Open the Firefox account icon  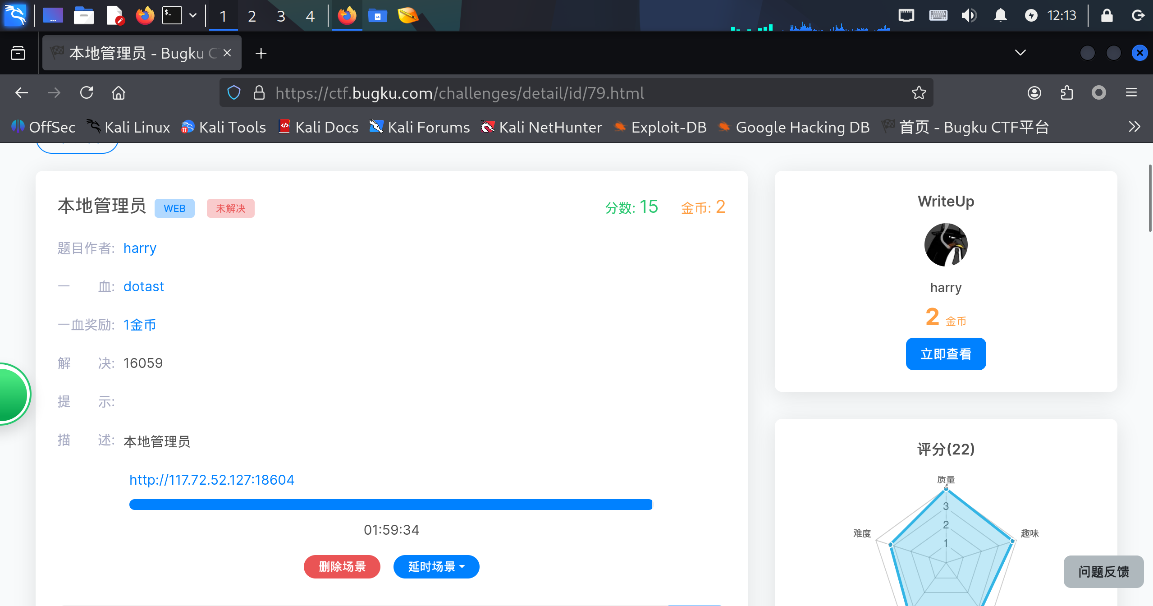[x=1034, y=93]
